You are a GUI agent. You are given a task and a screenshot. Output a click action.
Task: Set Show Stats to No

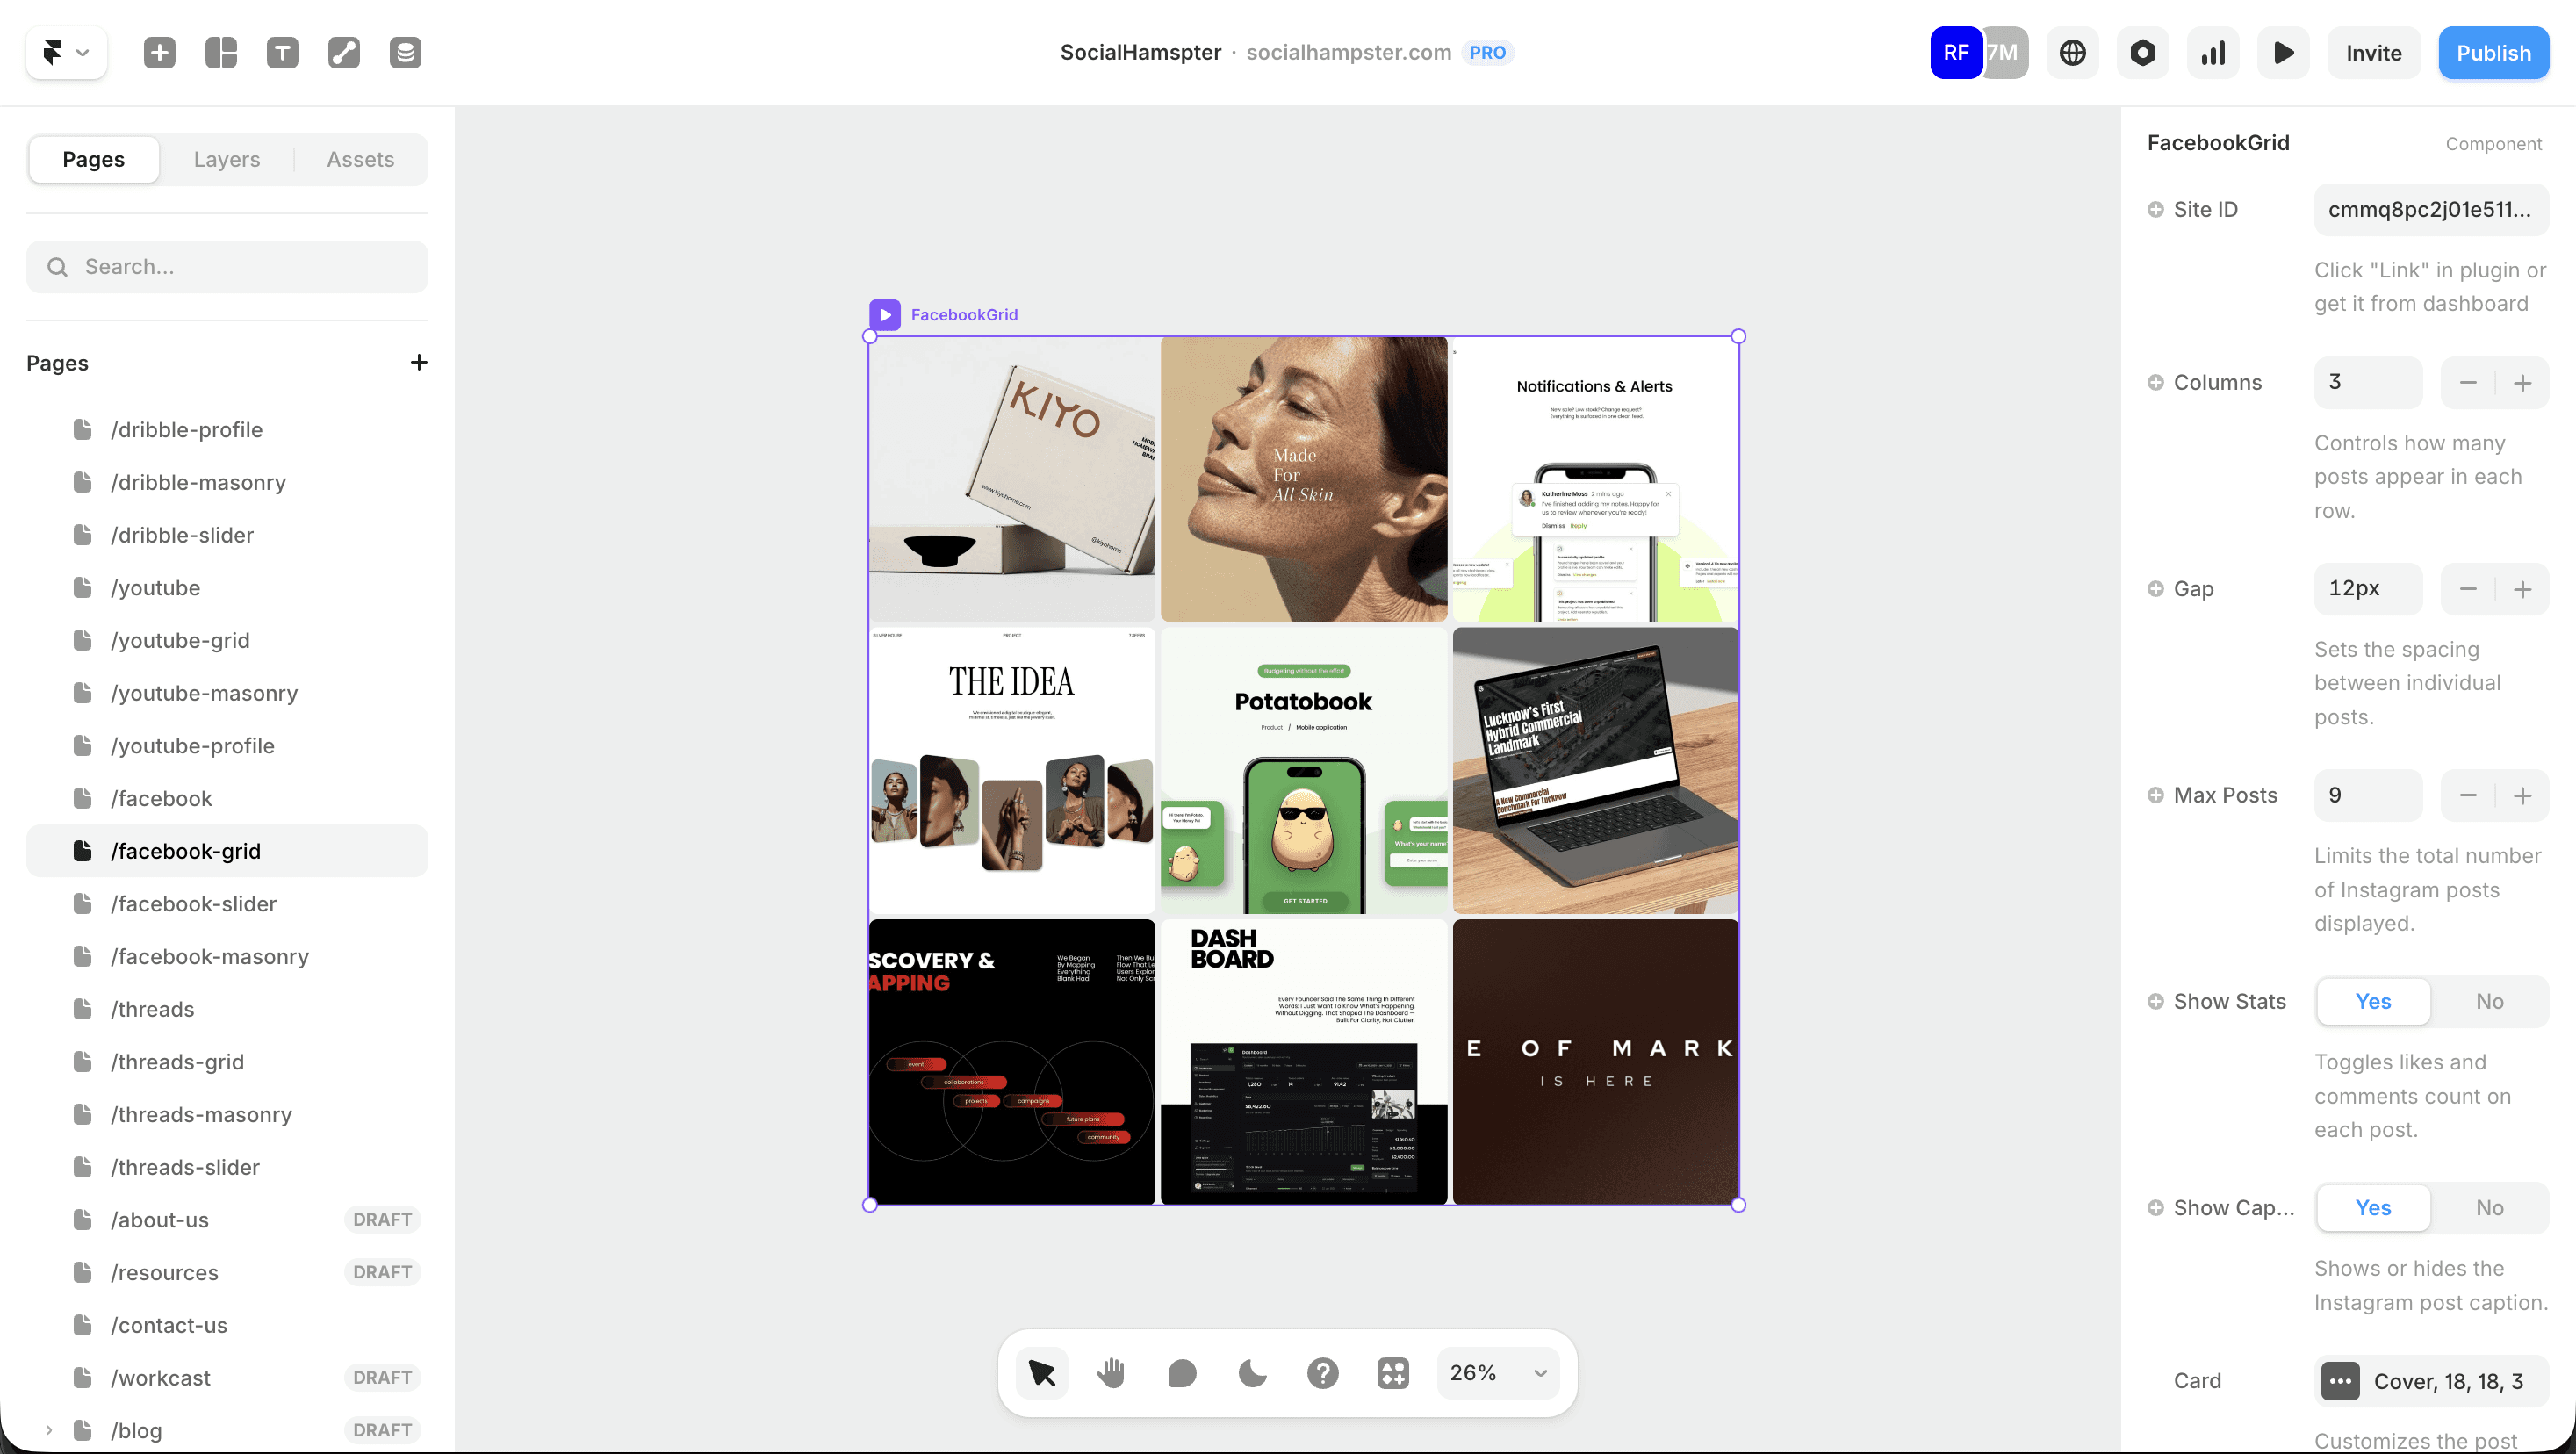pos(2489,1001)
